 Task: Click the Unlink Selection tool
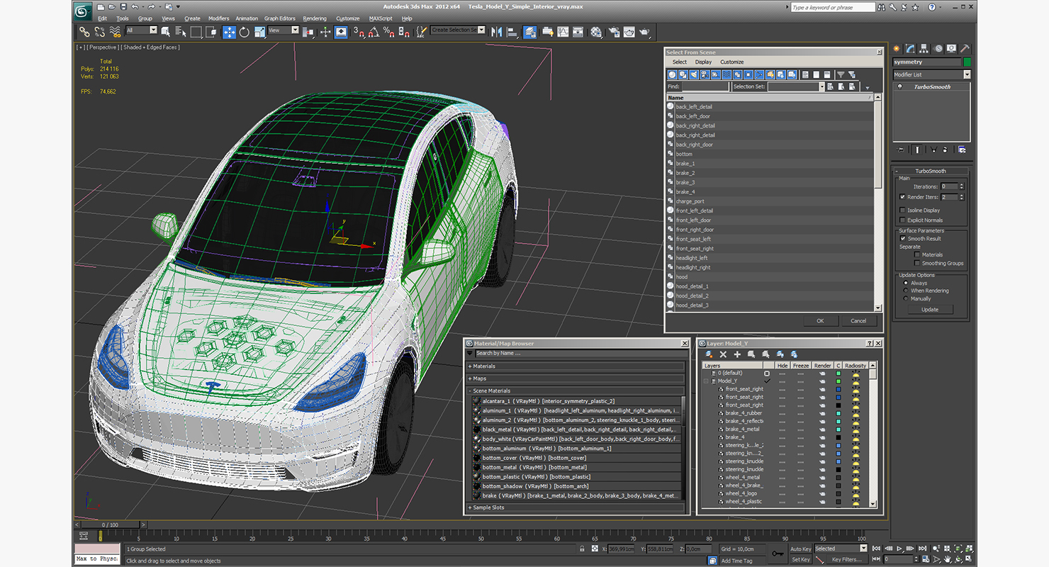99,32
